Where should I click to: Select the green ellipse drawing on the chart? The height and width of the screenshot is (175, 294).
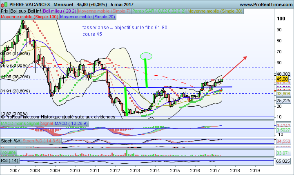point(146,56)
